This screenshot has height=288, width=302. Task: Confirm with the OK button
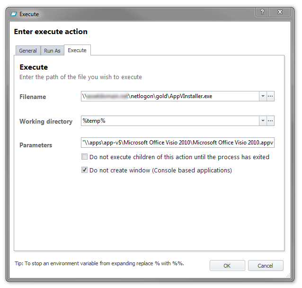(x=227, y=266)
